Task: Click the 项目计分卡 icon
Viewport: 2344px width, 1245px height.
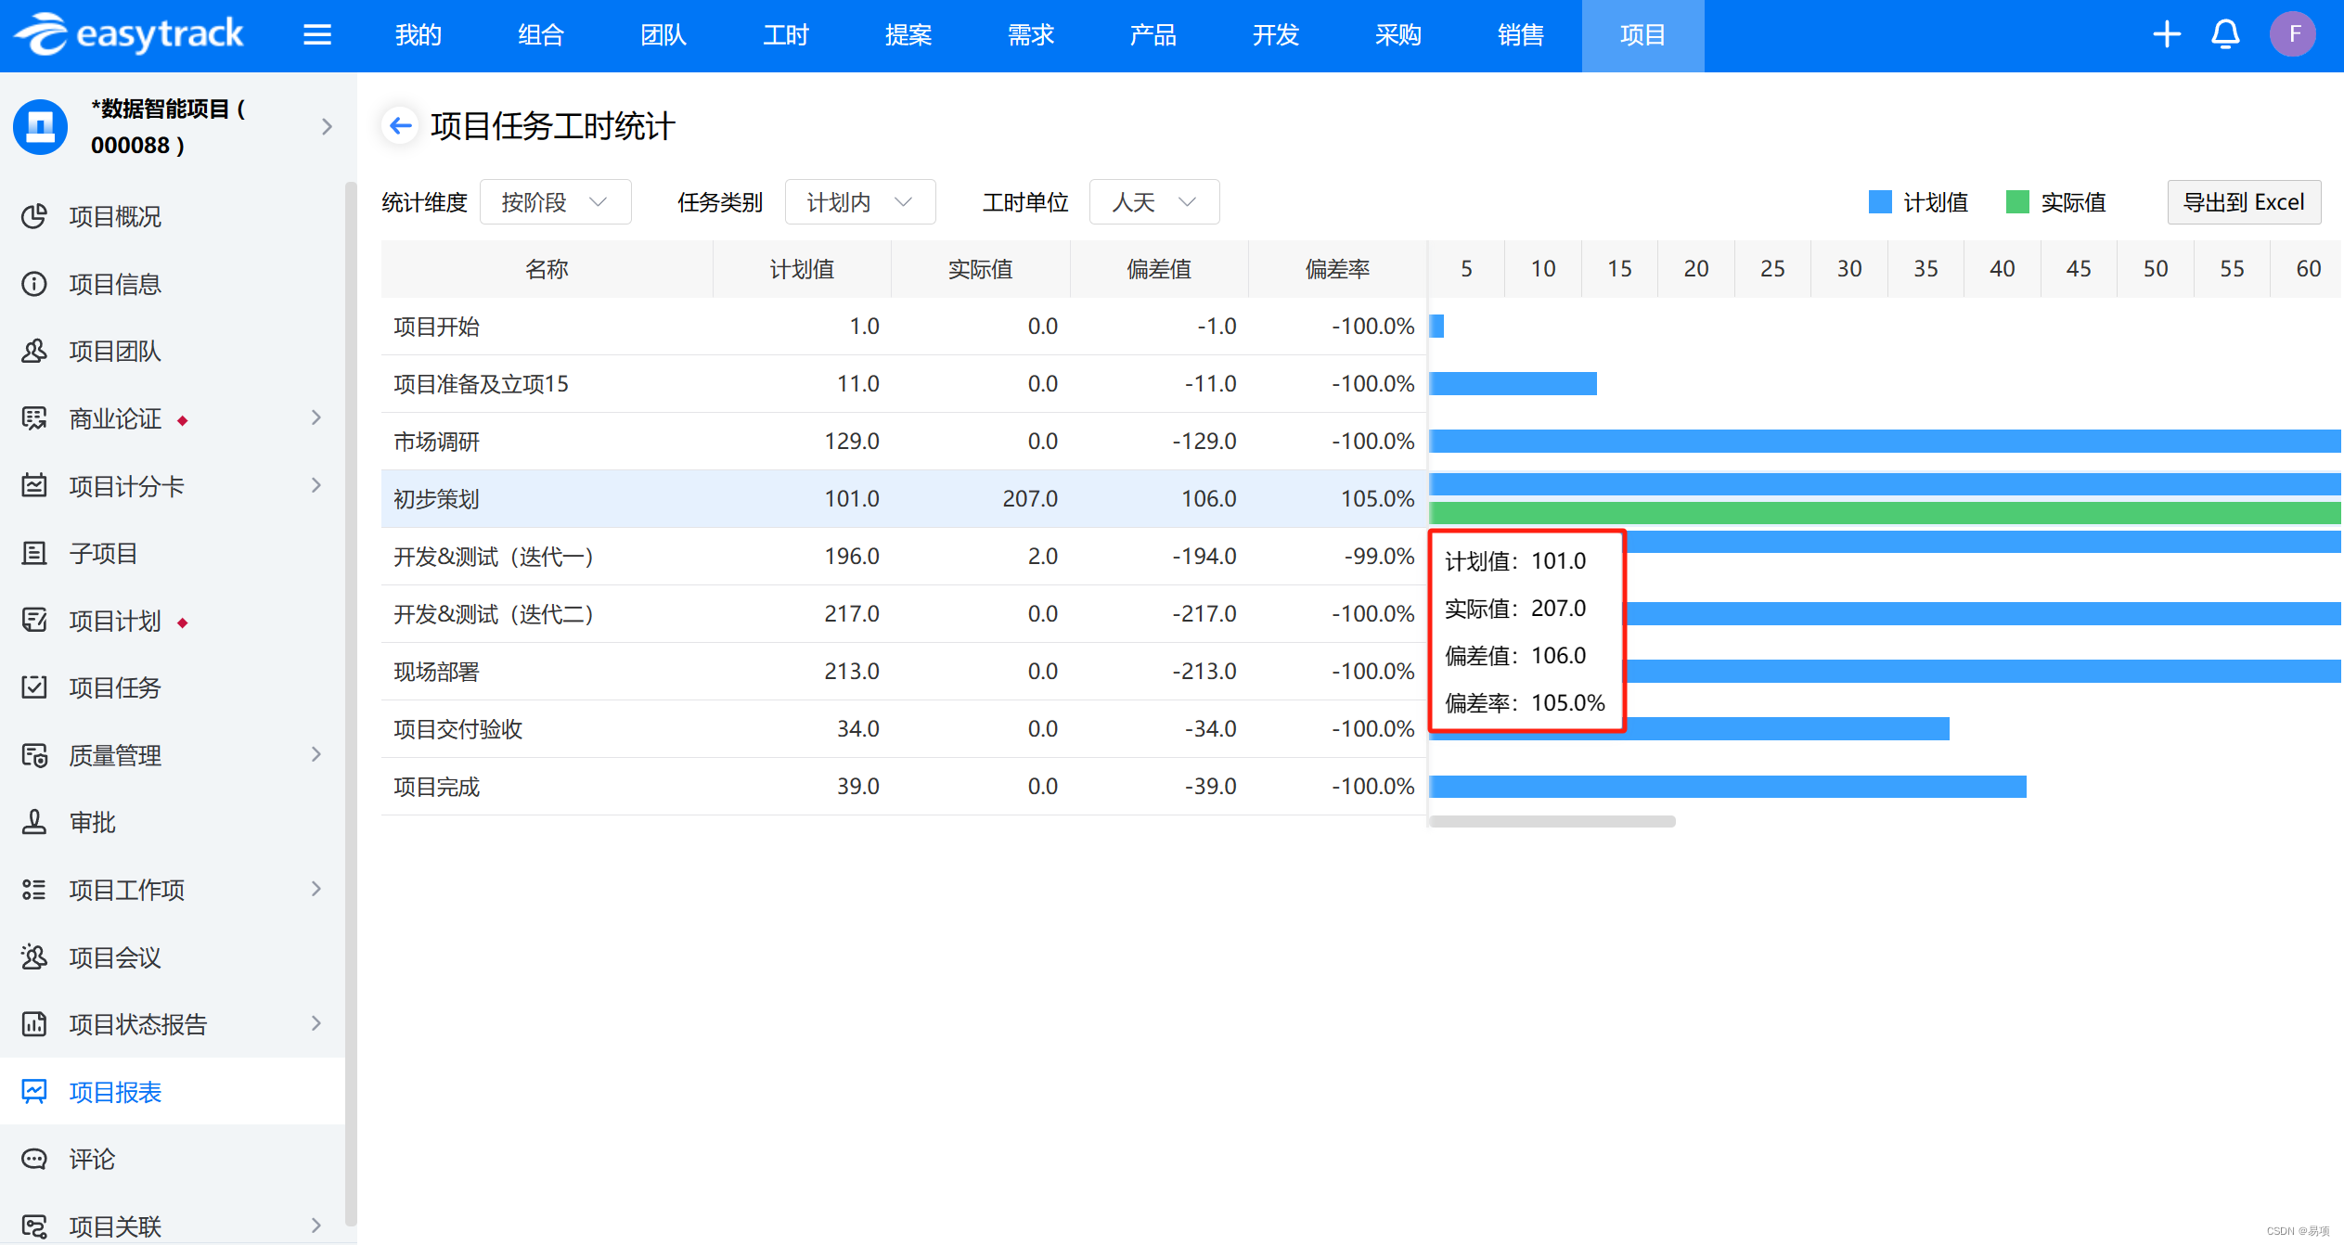Action: (34, 486)
